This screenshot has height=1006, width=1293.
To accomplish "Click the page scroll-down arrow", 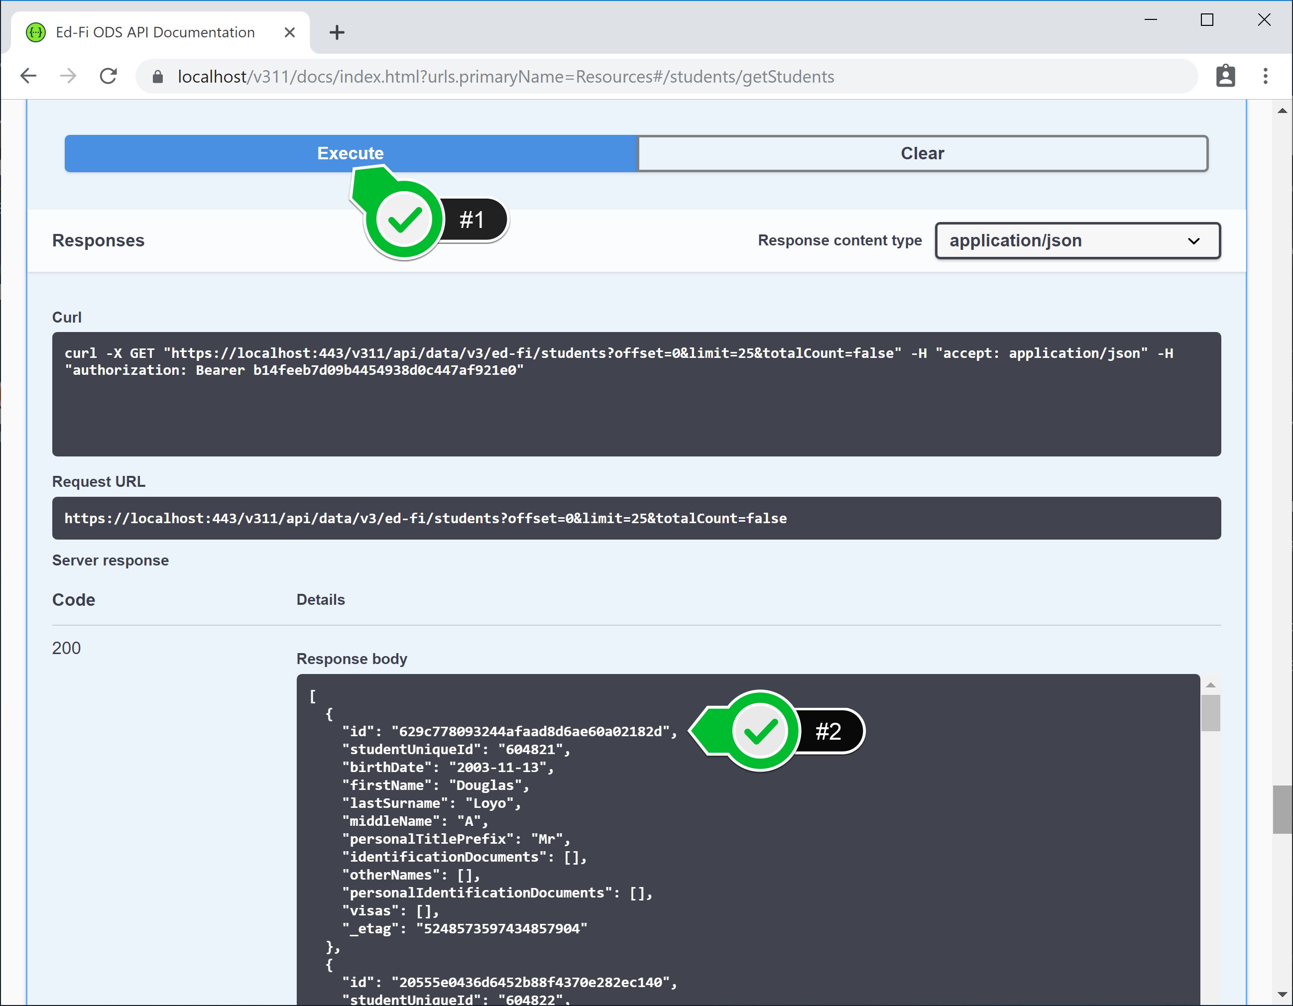I will tap(1283, 995).
